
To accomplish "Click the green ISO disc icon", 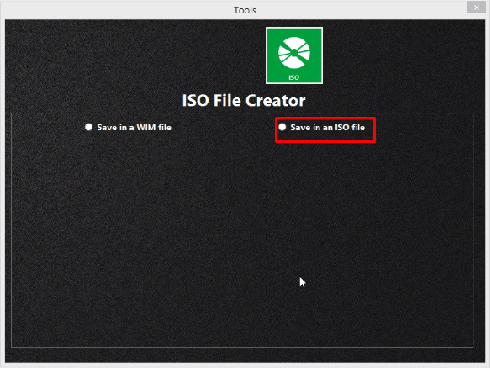I will [x=294, y=55].
